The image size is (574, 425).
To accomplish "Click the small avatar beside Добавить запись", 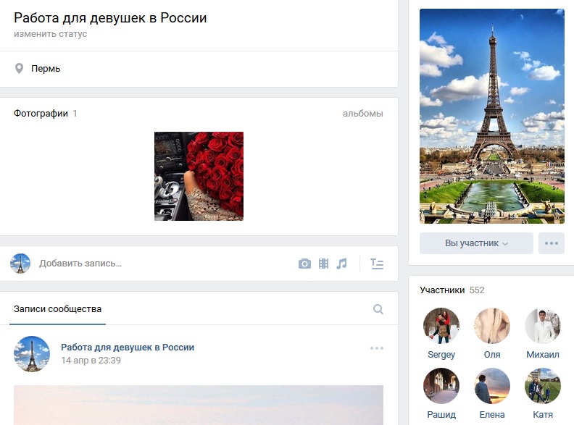I will 20,264.
